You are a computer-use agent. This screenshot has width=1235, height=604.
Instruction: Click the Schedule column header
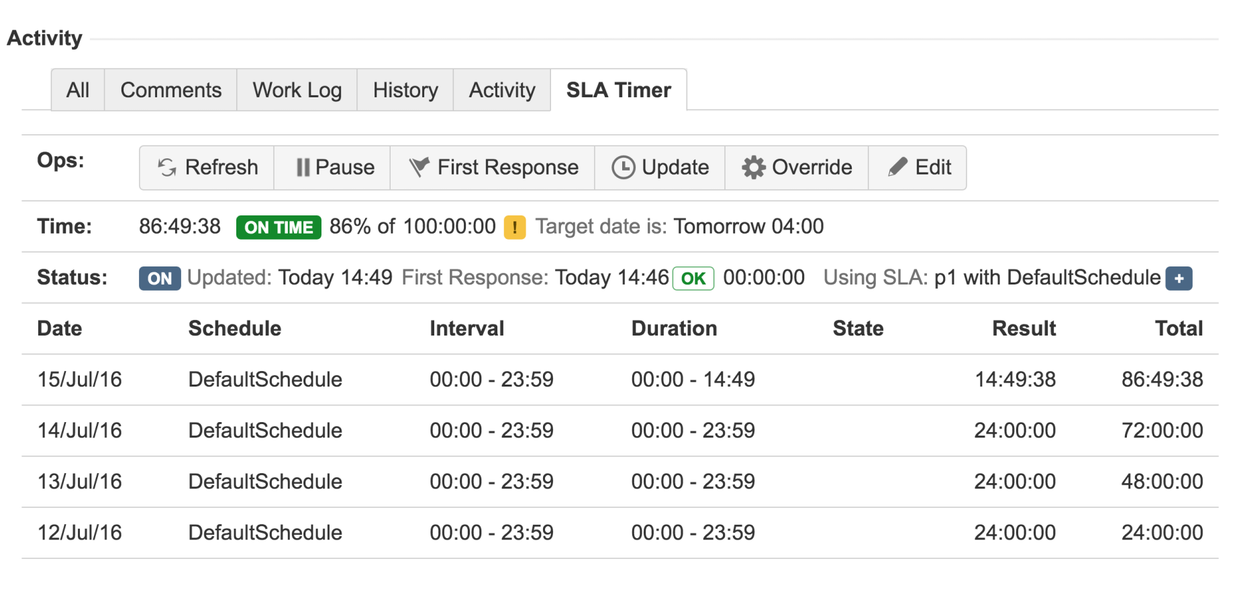[x=234, y=328]
